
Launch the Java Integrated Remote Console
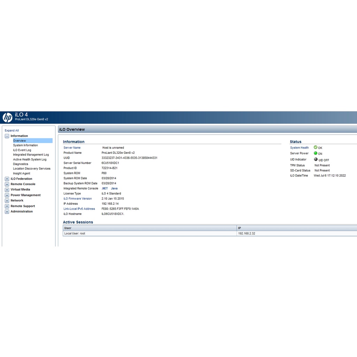click(114, 188)
